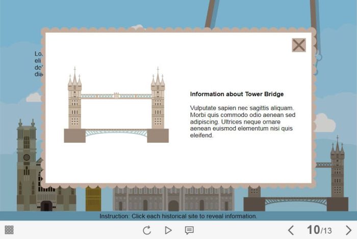Click the Tower Bridge illustration in popup
The height and width of the screenshot is (239, 357).
[116, 107]
